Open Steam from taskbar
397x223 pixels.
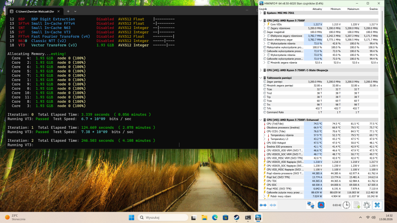click(237, 217)
